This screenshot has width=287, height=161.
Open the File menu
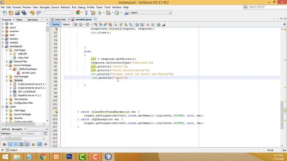pyautogui.click(x=3, y=7)
